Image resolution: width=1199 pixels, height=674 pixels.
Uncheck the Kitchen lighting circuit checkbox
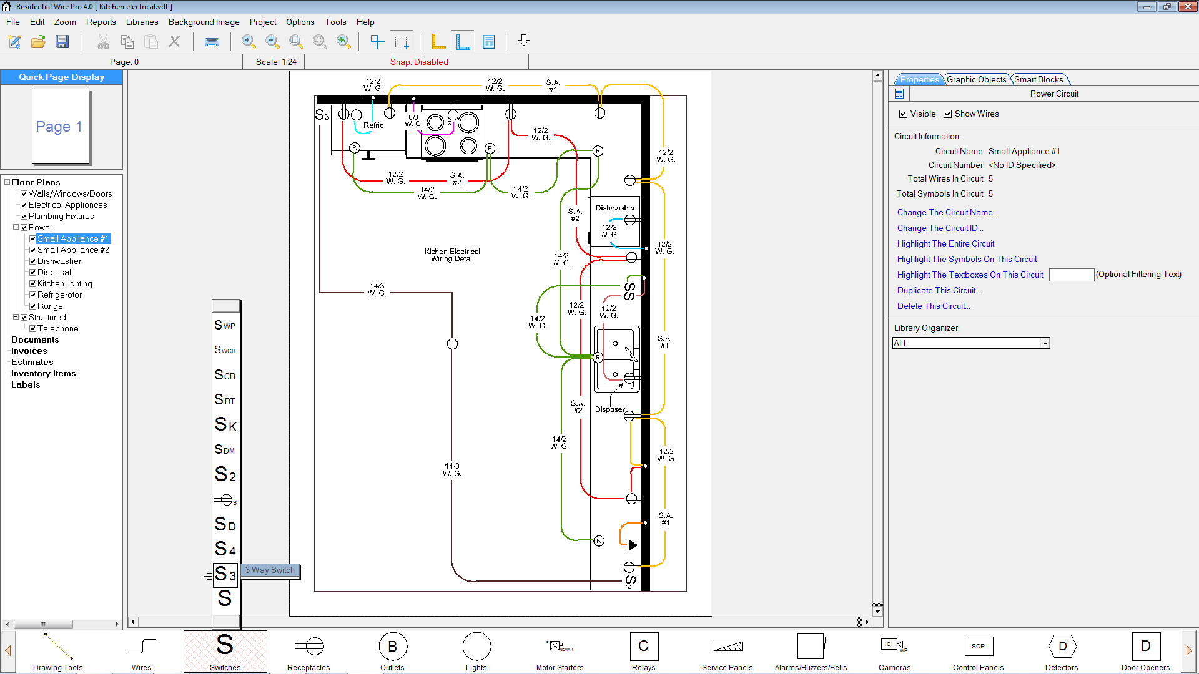(32, 284)
